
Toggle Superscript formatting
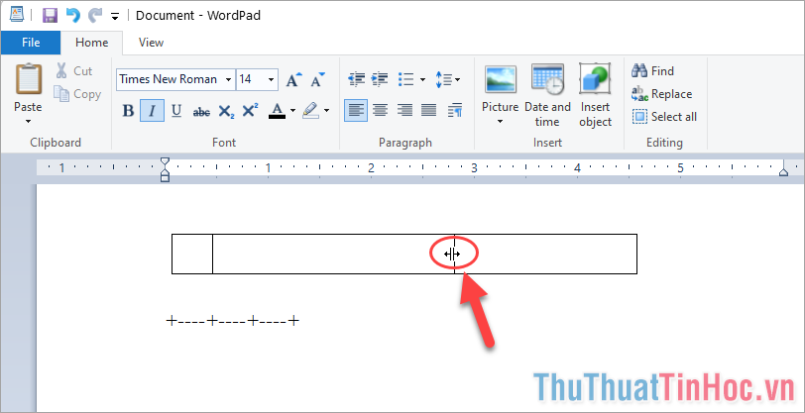point(250,110)
